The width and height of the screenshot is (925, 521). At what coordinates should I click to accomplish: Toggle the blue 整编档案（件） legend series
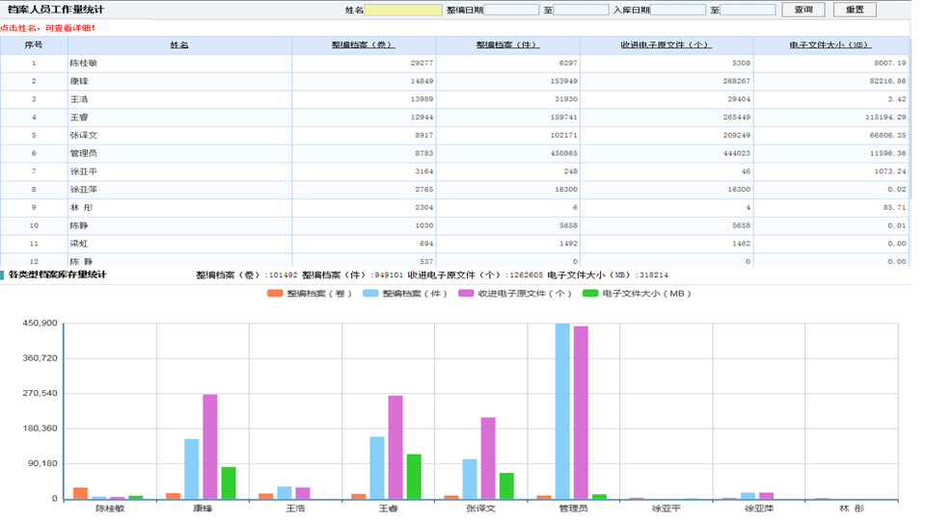(406, 294)
